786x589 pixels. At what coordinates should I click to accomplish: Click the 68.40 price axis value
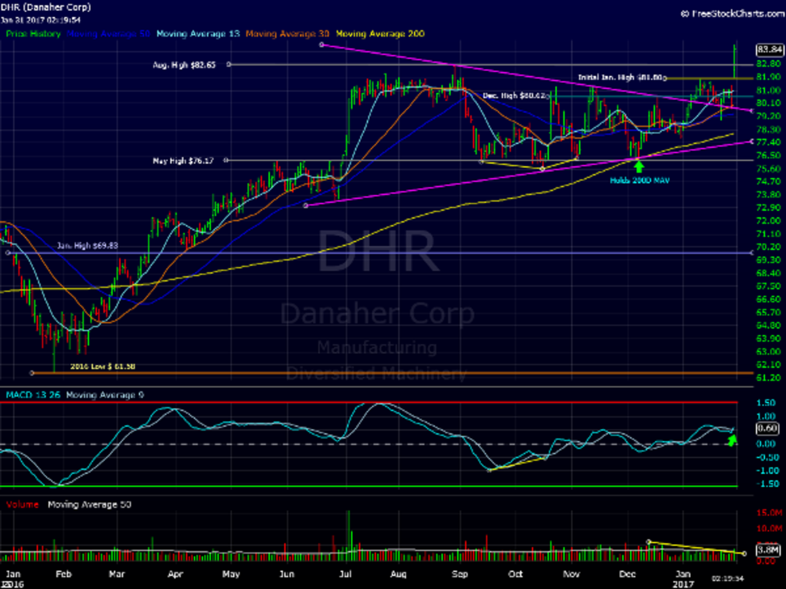768,273
